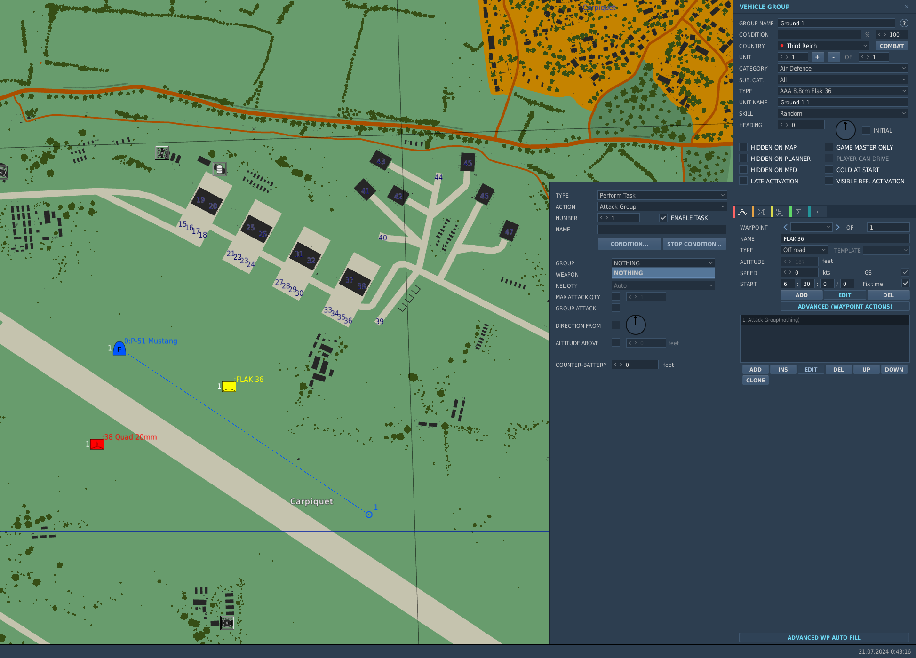Screen dimensions: 916x658
Task: Click hangar labeled 25 and 26
Action: 256,230
